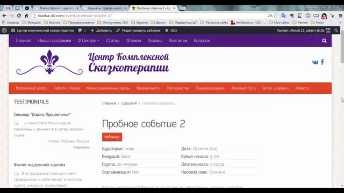Image resolution: width=344 pixels, height=193 pixels.
Task: Open Фитнес внутренней красоты testimonial
Action: (39, 165)
